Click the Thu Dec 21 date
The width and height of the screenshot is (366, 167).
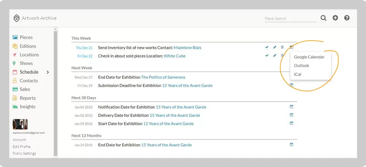click(x=84, y=48)
